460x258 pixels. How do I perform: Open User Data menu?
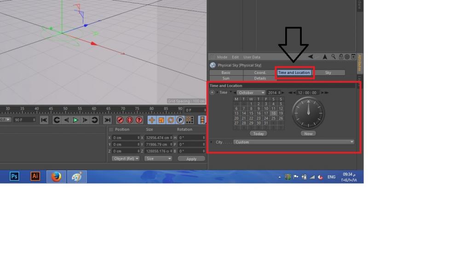click(252, 57)
